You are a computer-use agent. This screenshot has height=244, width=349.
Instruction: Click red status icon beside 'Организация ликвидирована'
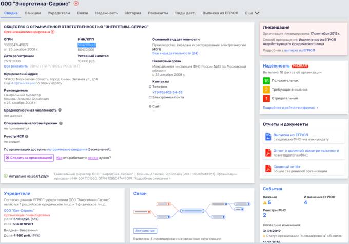pos(53,32)
